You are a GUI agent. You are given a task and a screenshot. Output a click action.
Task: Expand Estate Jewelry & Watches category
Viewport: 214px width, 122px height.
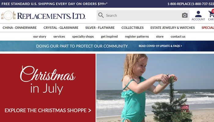(172, 28)
